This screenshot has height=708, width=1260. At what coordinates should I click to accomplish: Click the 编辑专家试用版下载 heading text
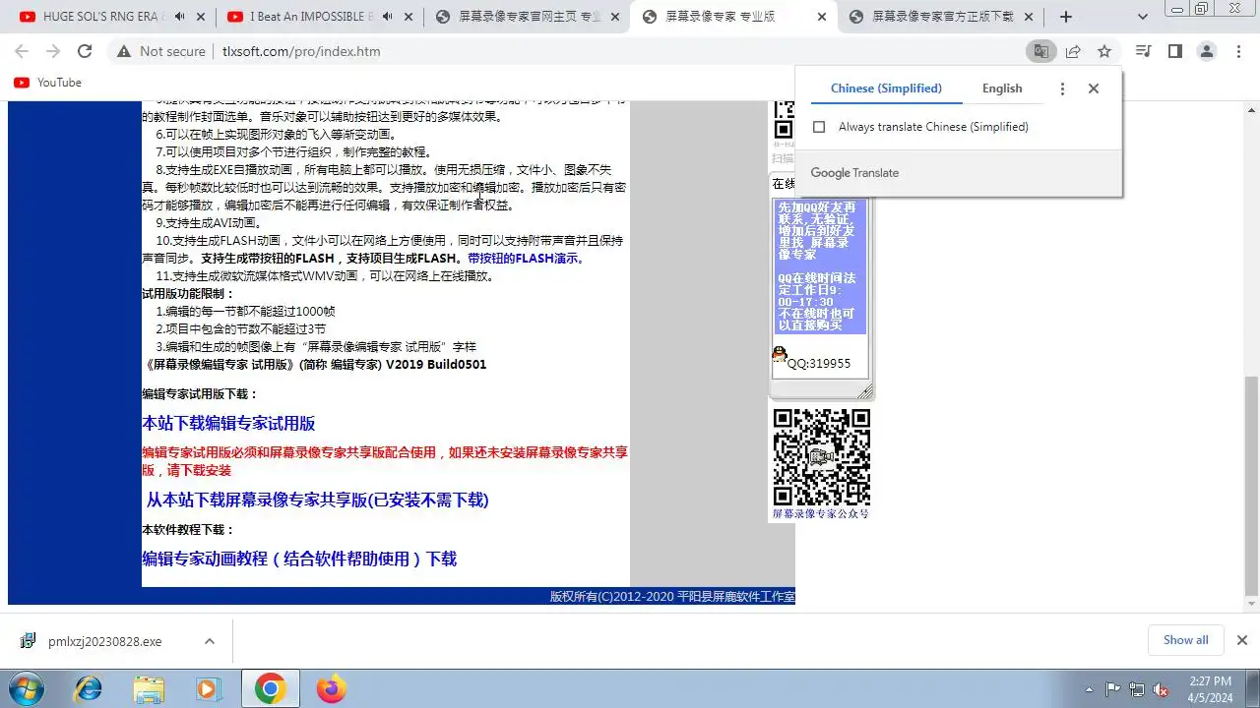click(x=200, y=394)
